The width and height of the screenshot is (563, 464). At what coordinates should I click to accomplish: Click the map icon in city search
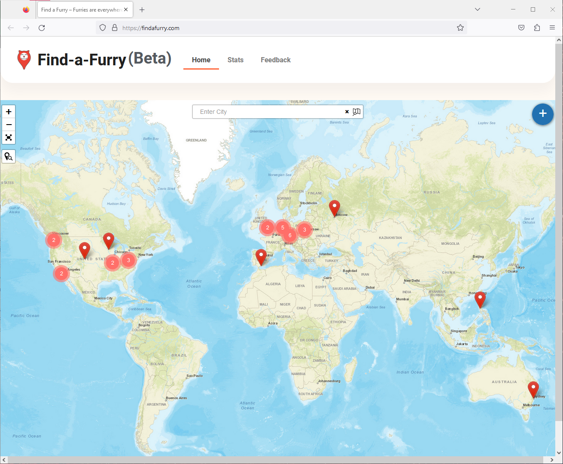(x=356, y=112)
